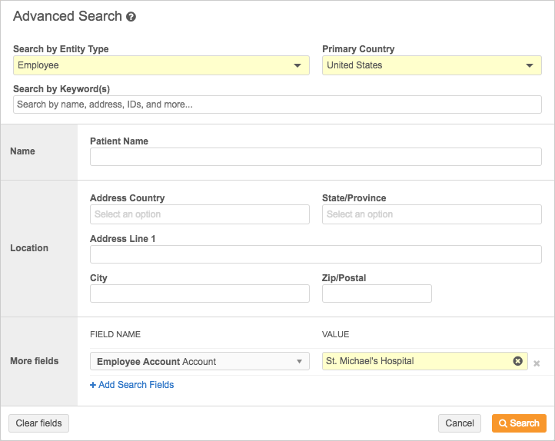Clear the St. Michael's Hospital value
The image size is (555, 441).
click(x=517, y=361)
